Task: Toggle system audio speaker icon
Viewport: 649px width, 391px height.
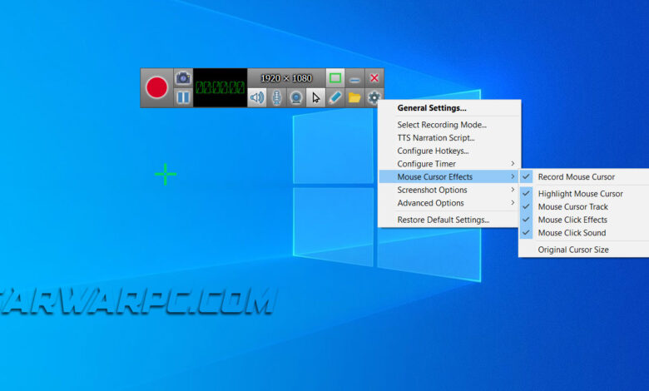Action: [256, 97]
